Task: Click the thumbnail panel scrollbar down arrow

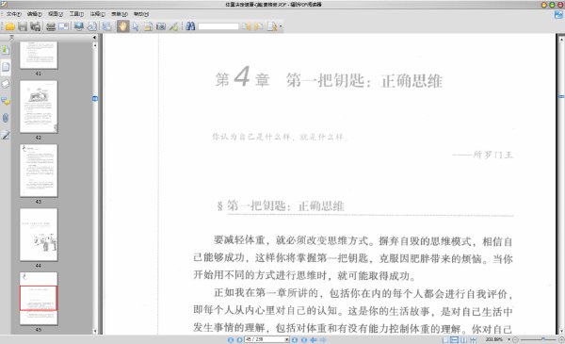Action: point(95,331)
